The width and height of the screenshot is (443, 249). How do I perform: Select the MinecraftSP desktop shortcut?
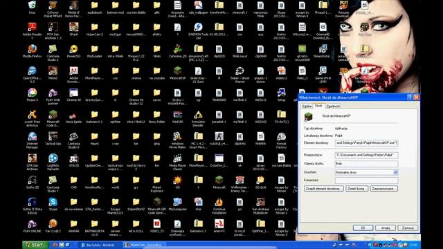click(x=177, y=73)
